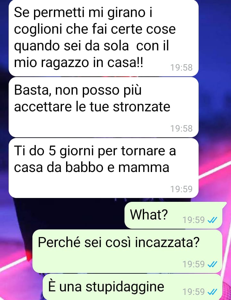Screen dimensions: 231x300
Task: Click the 19:58 timestamp on first message
Action: (x=182, y=67)
